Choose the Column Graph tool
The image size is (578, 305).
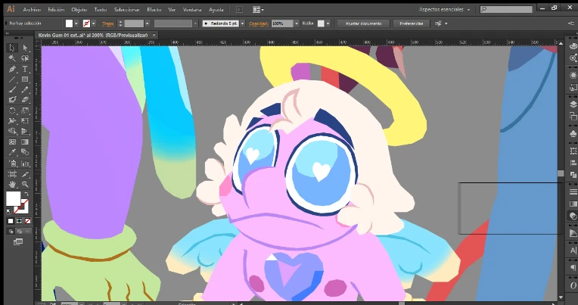pyautogui.click(x=25, y=163)
